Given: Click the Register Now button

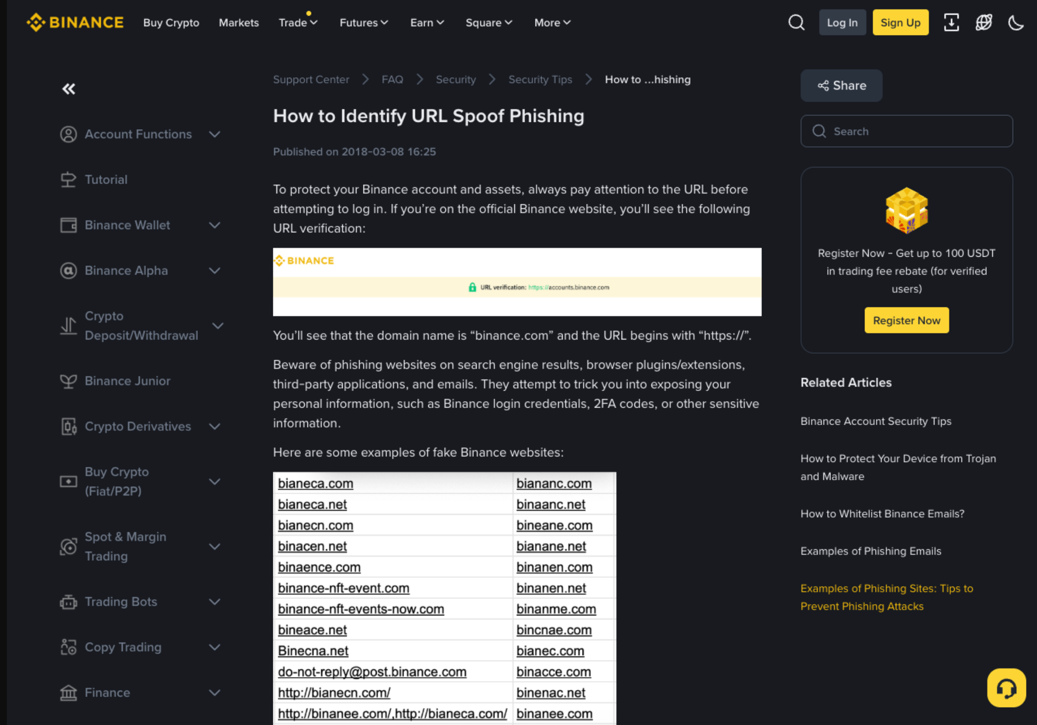Looking at the screenshot, I should point(906,320).
